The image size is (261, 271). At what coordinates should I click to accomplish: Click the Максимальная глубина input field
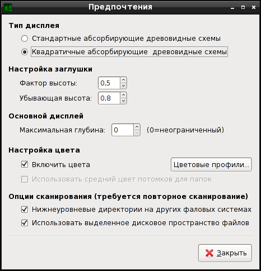[x=123, y=130]
